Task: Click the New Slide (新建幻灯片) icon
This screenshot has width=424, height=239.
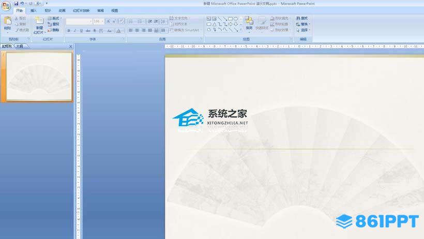Action: point(39,21)
